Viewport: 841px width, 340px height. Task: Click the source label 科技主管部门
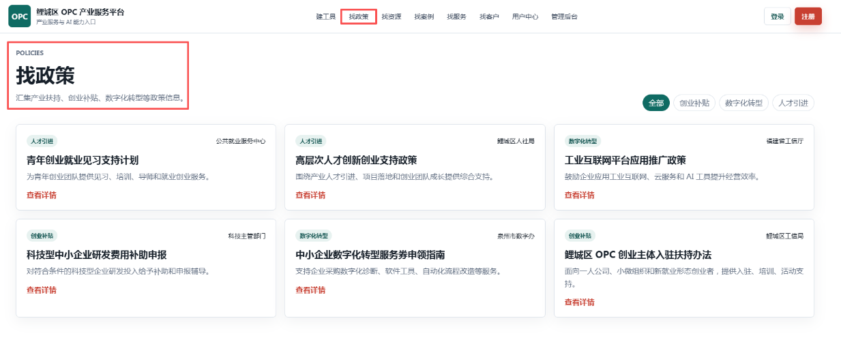(247, 236)
